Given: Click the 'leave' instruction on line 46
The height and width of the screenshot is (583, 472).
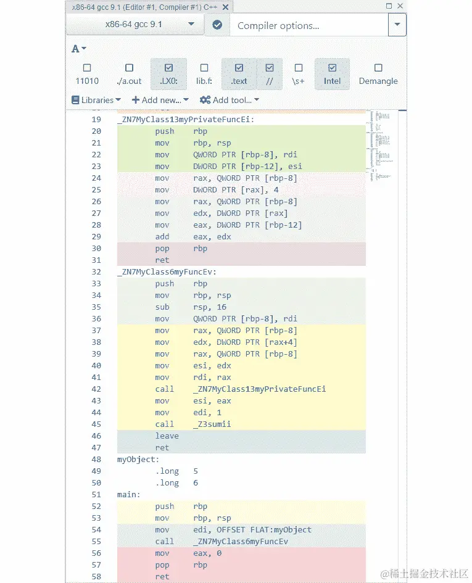Looking at the screenshot, I should (x=167, y=436).
